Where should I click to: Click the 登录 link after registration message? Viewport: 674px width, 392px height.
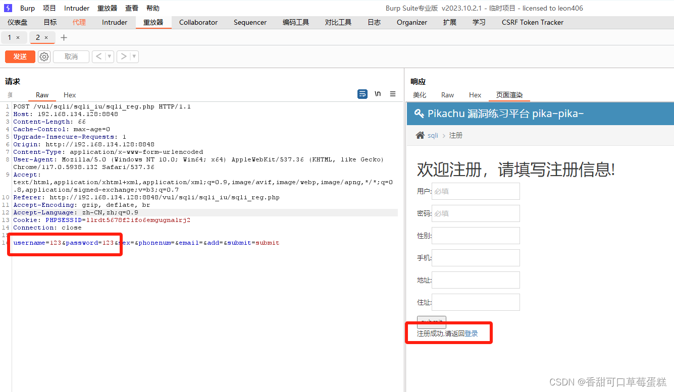471,333
